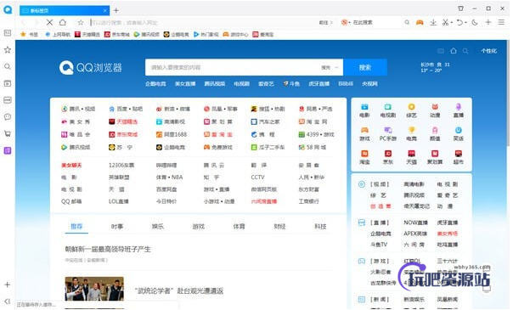Open the 4399 游戏 site link
513x310 pixels.
pyautogui.click(x=316, y=134)
